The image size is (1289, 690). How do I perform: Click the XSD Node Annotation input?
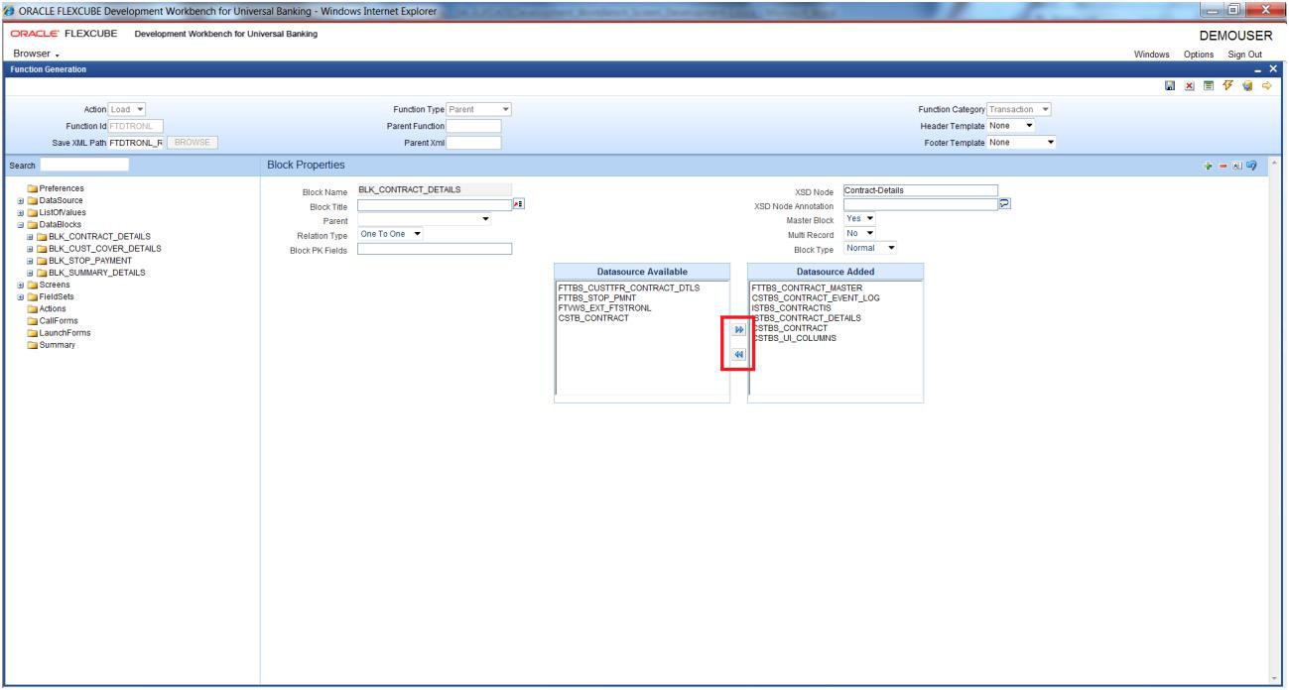click(x=920, y=204)
